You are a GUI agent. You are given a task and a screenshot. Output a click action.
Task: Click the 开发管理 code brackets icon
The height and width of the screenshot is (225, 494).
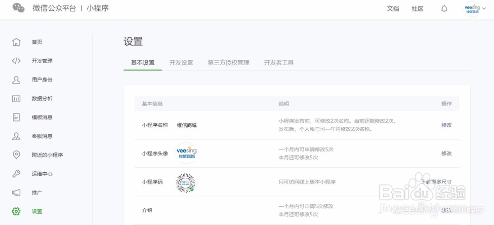pos(16,61)
